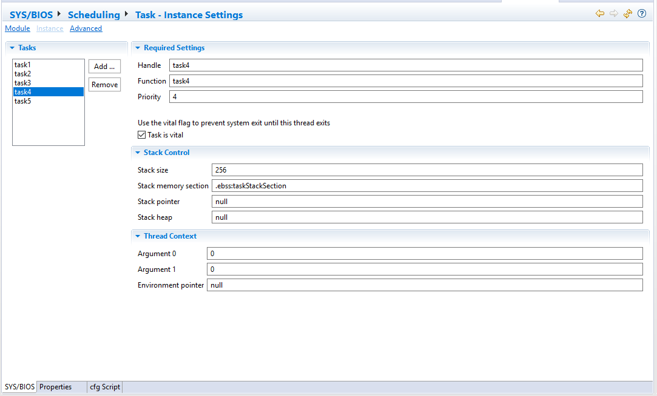This screenshot has height=396, width=657.
Task: Click the Stack size field
Action: (428, 170)
